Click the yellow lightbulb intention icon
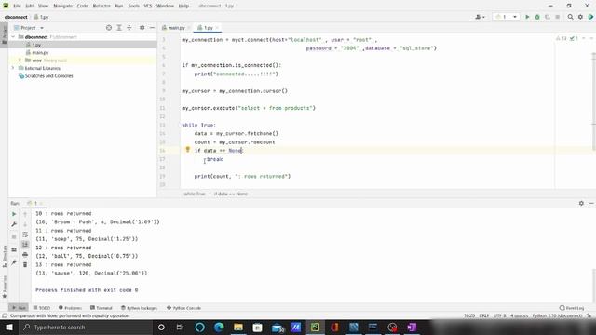This screenshot has width=596, height=335. click(187, 150)
